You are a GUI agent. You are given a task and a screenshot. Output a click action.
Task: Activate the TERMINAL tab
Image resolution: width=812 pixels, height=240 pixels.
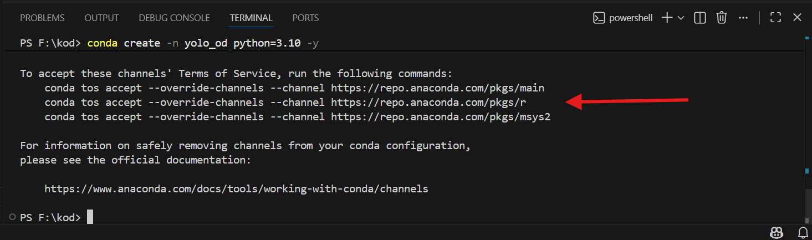coord(251,18)
